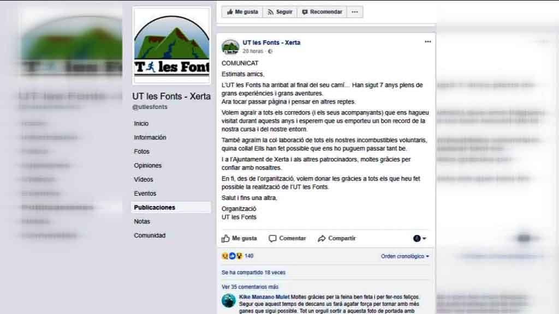
Task: Open the Fotos section in sidebar
Action: click(141, 152)
